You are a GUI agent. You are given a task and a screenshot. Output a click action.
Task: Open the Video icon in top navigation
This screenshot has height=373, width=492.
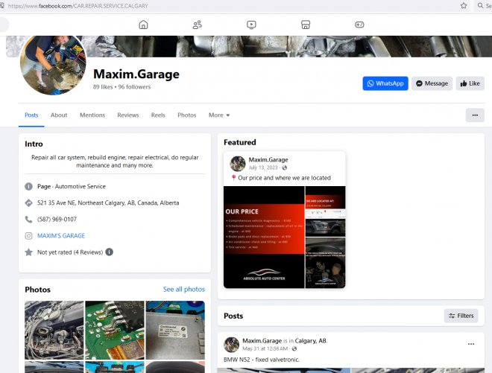coord(251,25)
